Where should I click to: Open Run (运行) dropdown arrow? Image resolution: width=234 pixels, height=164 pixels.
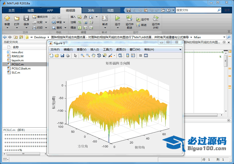tap(117, 28)
